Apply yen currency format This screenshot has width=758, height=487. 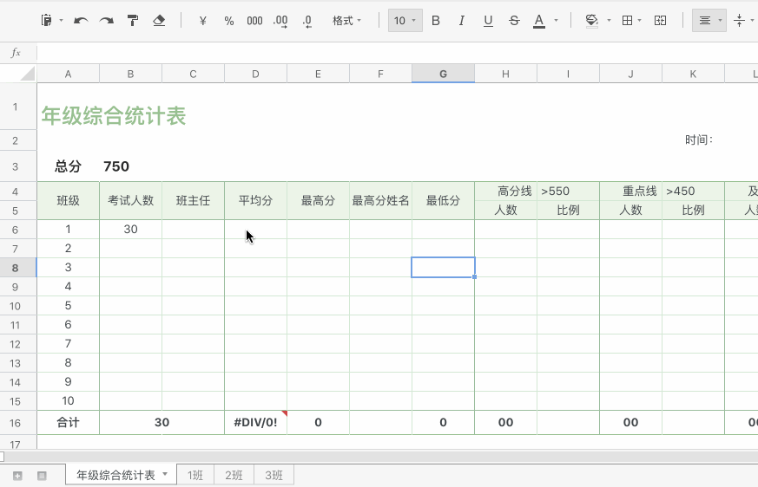[x=202, y=21]
